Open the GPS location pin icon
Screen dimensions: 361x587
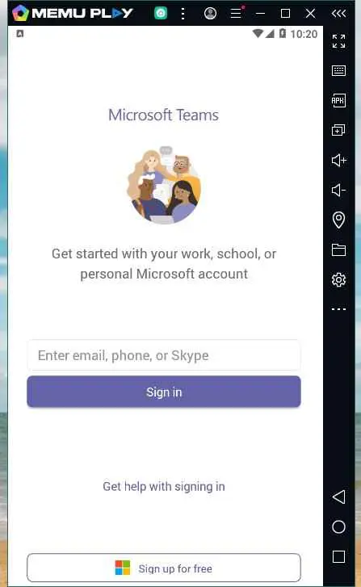pyautogui.click(x=338, y=220)
